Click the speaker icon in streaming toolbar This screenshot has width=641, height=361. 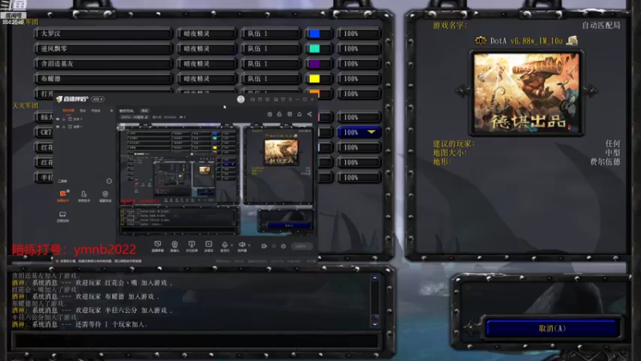click(242, 245)
